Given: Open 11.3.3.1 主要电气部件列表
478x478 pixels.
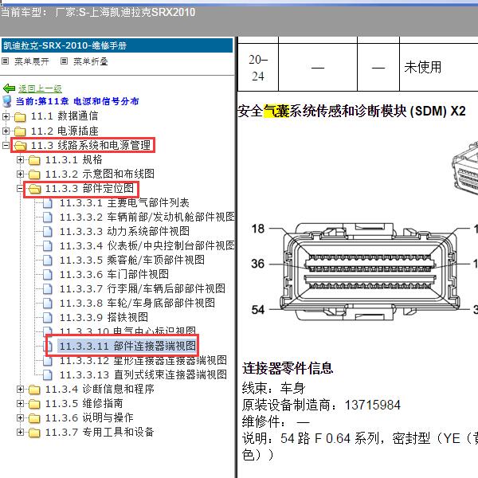Looking at the screenshot, I should coord(124,202).
